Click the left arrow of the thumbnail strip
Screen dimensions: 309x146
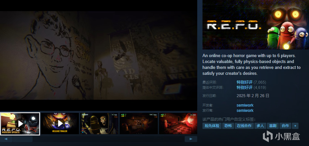click(6, 139)
